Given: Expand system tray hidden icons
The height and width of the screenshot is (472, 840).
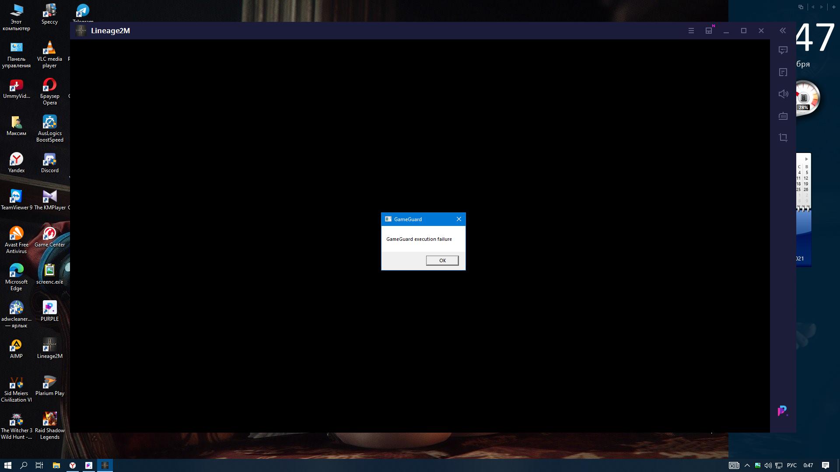Looking at the screenshot, I should [x=748, y=465].
